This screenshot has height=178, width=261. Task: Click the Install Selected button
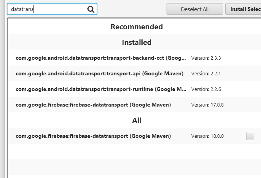(243, 9)
